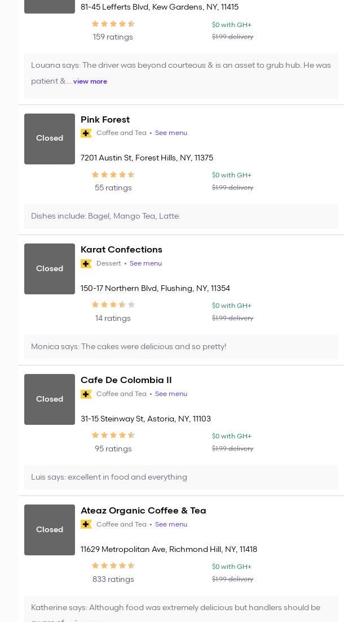Open Ateaz Organic Coffee & Tea page
Screen dimensions: 344x622
click(143, 511)
